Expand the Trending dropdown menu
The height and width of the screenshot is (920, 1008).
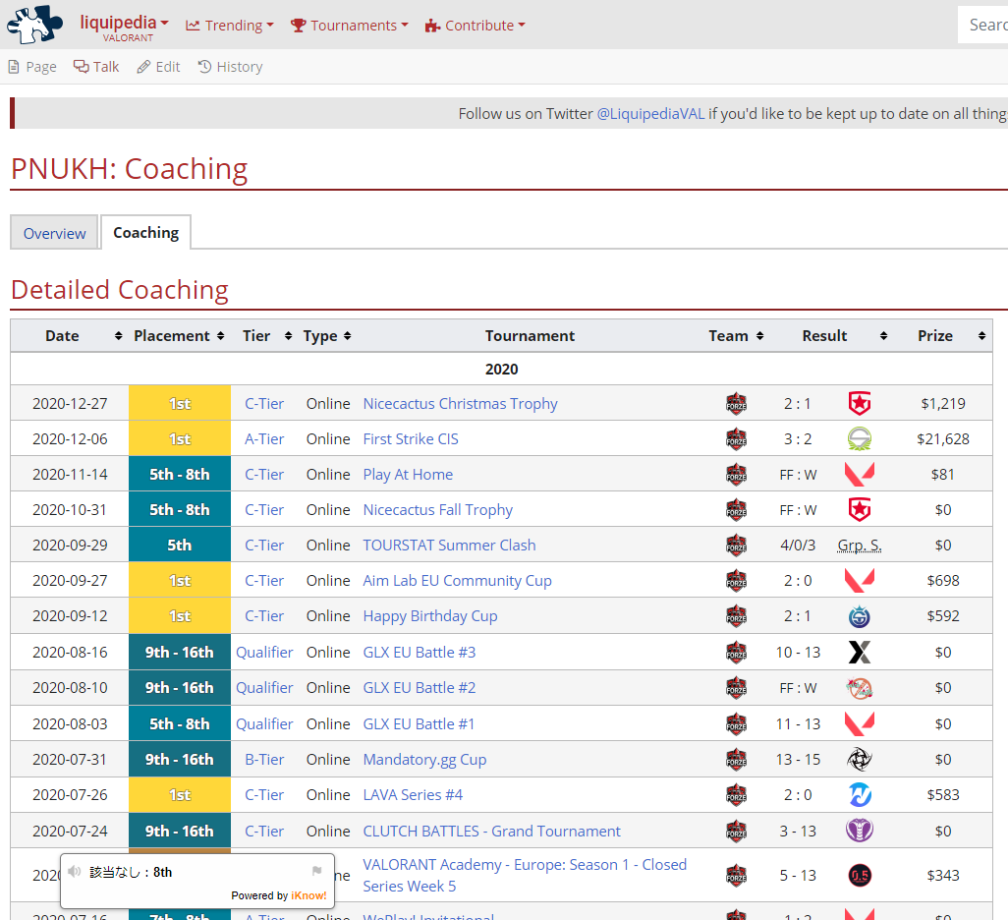230,26
